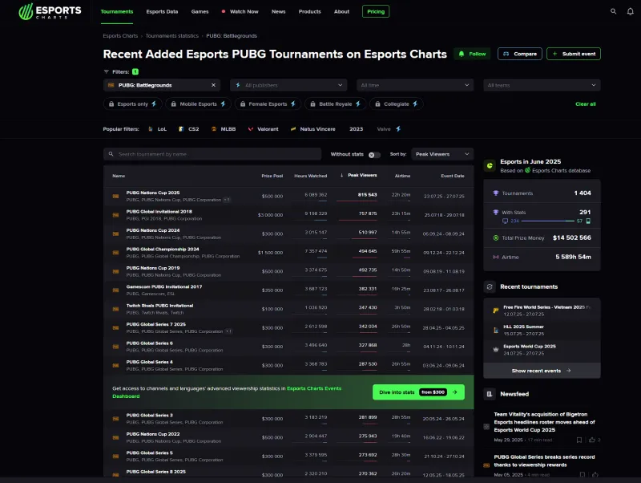Focus the Search tournament by name field

[x=212, y=154]
